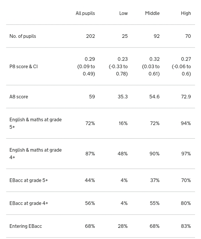This screenshot has width=201, height=239.
Task: Click the 37% EBacc grade 5+ middle value
Action: click(x=155, y=180)
